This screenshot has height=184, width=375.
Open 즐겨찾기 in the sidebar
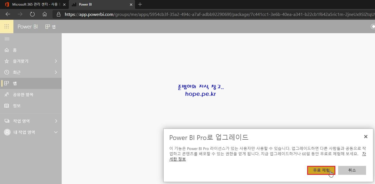pyautogui.click(x=31, y=61)
